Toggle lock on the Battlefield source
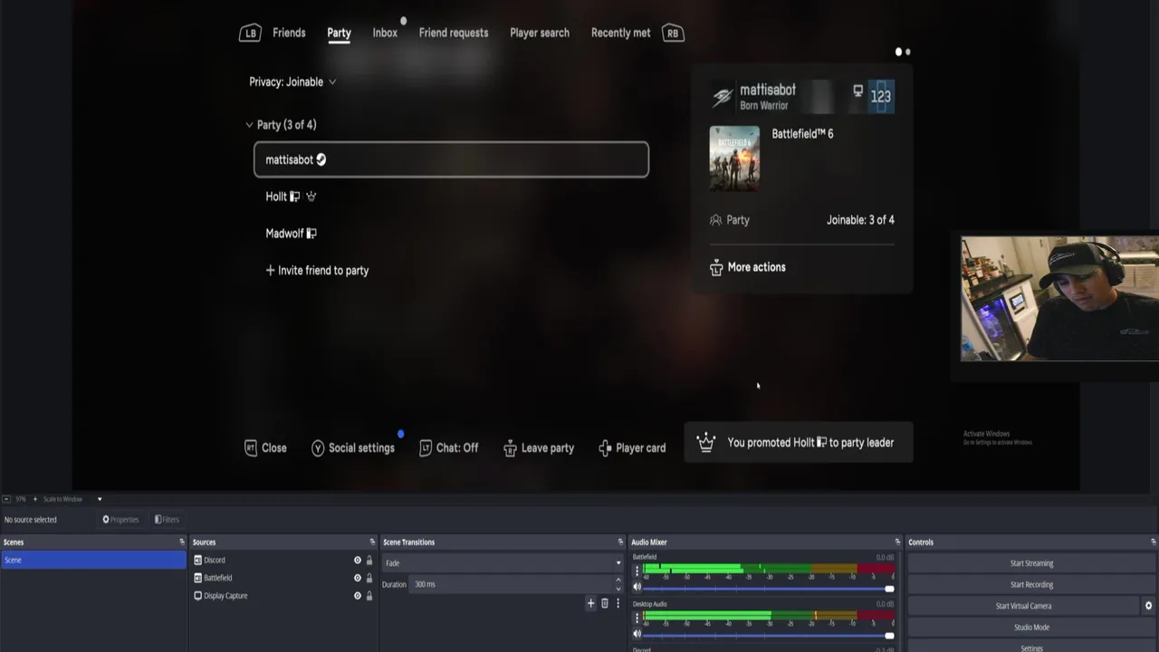The image size is (1159, 652). 369,578
